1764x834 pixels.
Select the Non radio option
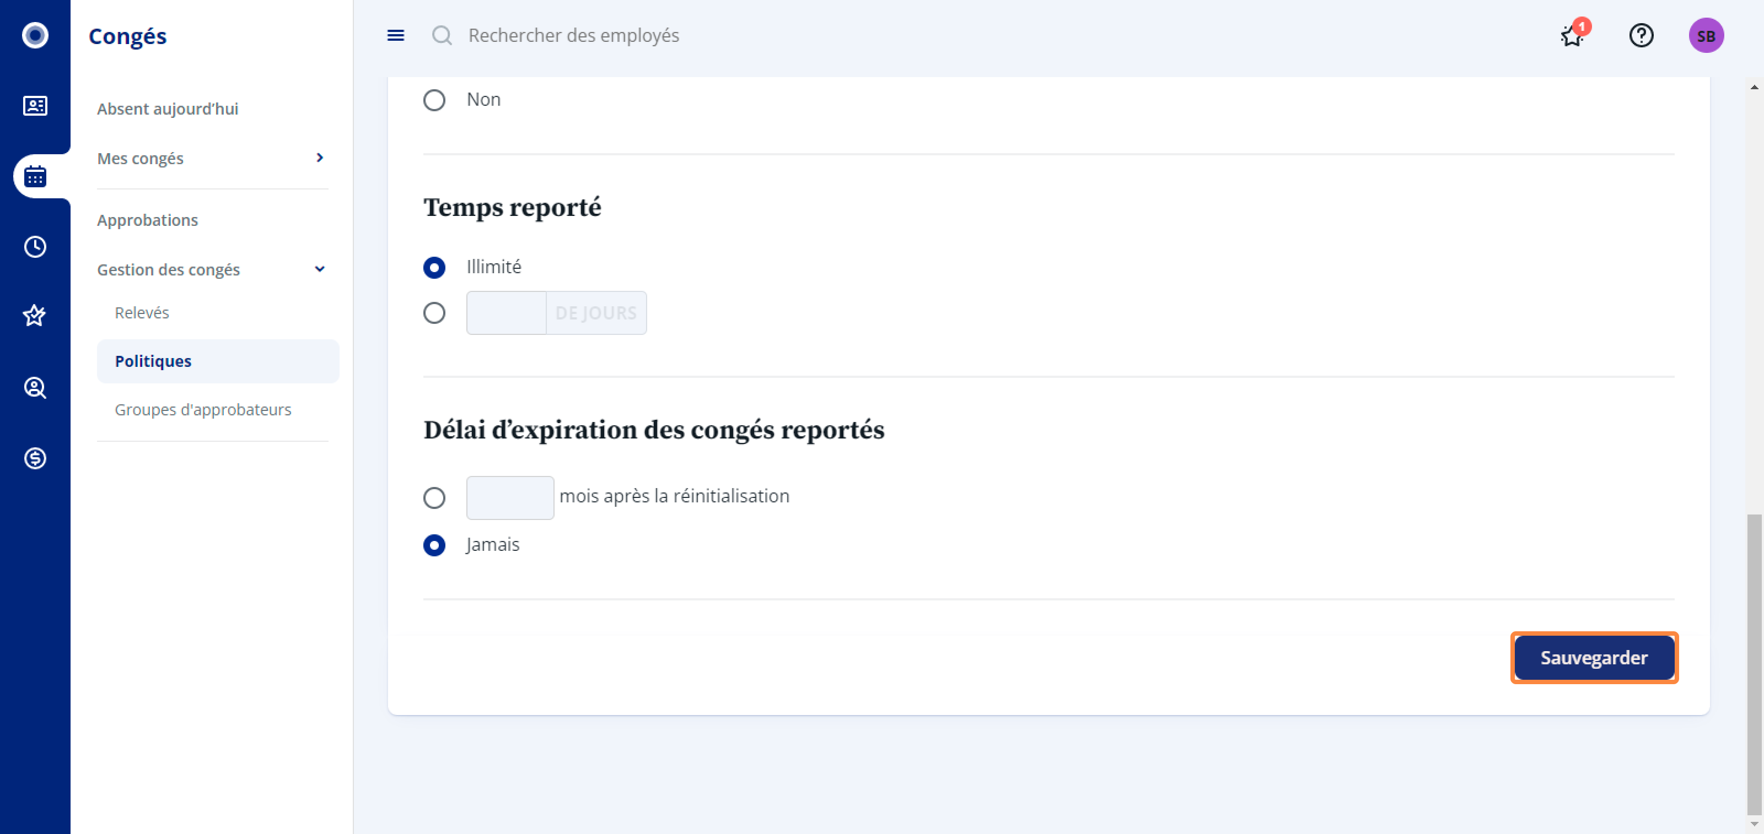tap(434, 100)
